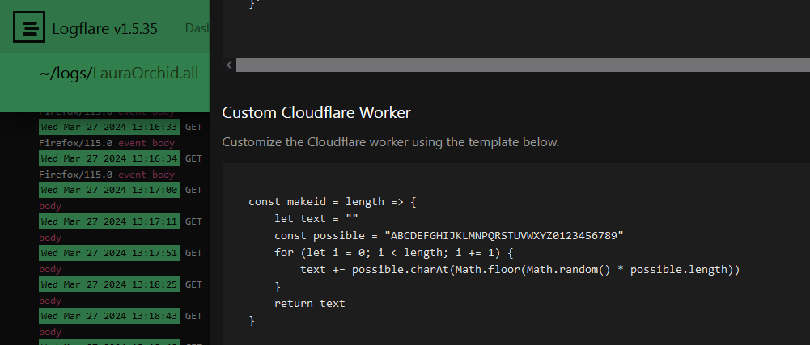Viewport: 810px width, 345px height.
Task: Open the Logflare v1.5.35 brand link
Action: pos(104,29)
